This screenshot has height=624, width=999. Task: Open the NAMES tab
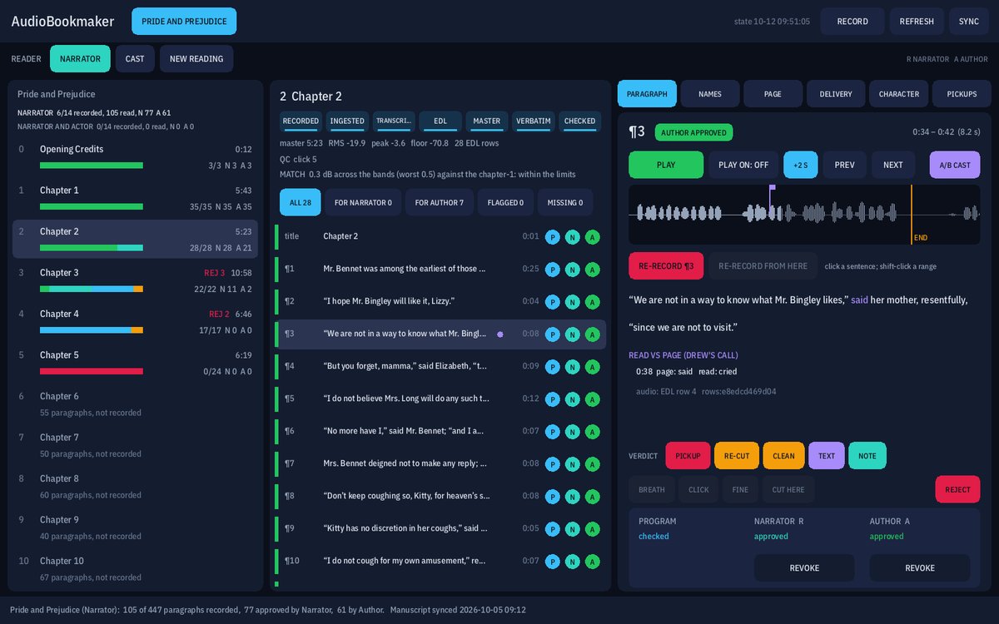point(710,94)
